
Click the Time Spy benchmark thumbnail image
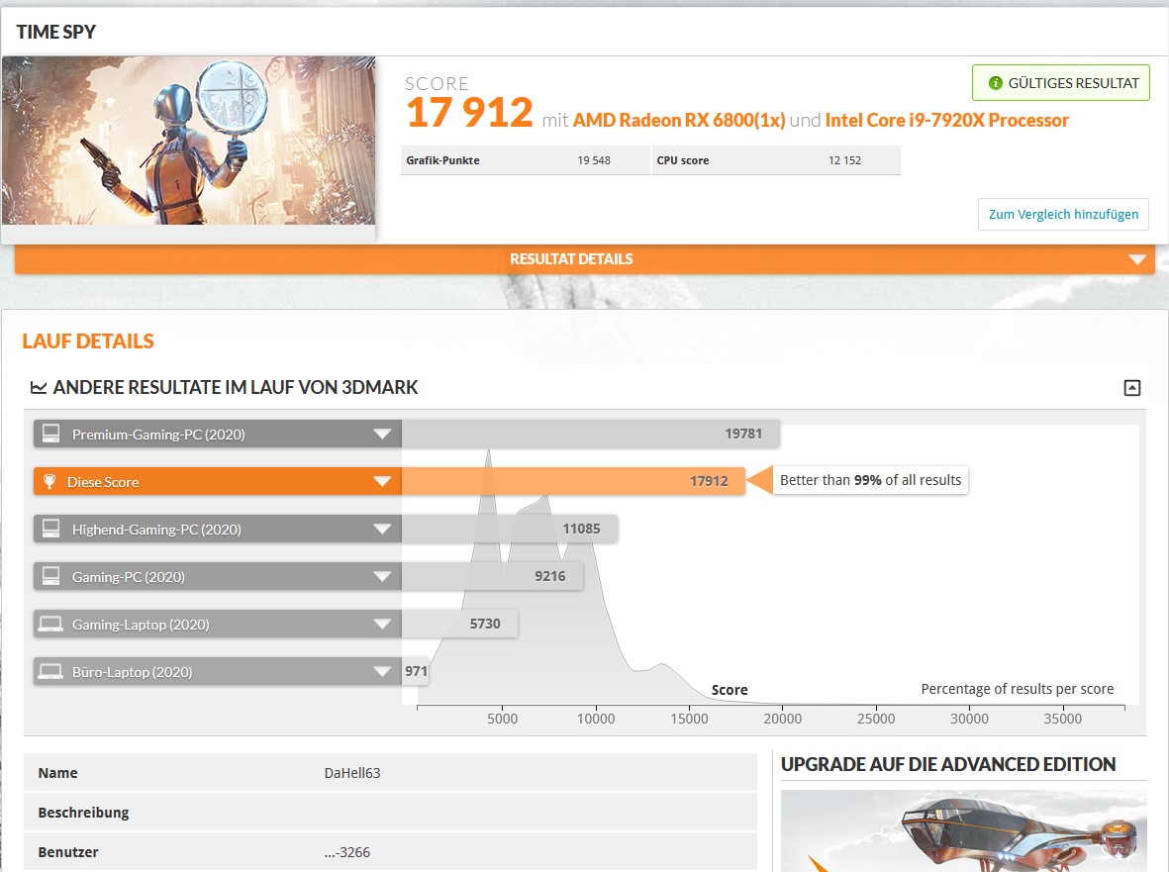[189, 141]
